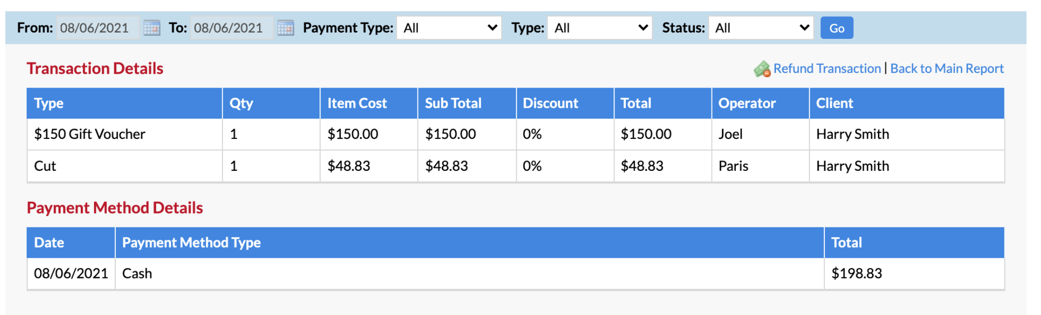
Task: Click the Operator column header
Action: (x=760, y=103)
